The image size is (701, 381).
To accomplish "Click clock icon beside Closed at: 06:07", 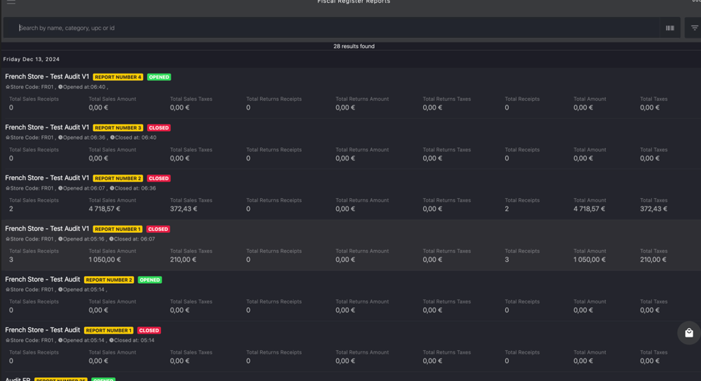I will [112, 239].
